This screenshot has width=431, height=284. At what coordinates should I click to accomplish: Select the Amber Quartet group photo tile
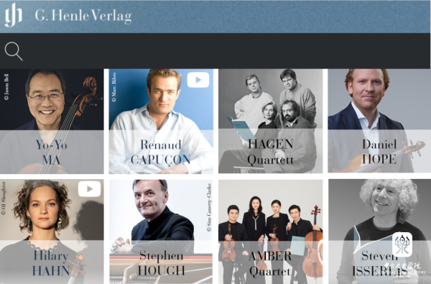click(x=271, y=232)
